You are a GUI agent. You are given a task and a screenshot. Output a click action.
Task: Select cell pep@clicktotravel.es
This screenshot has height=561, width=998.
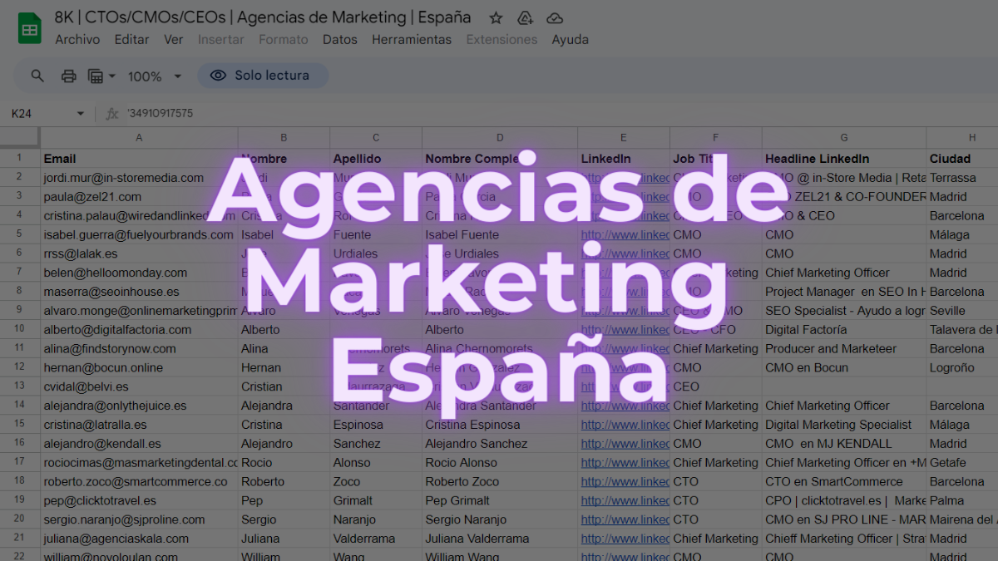139,500
